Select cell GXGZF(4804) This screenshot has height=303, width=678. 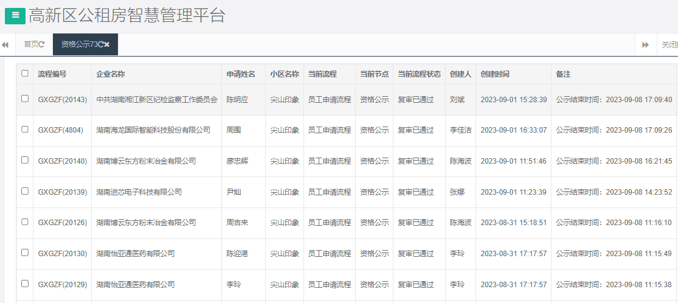(61, 130)
